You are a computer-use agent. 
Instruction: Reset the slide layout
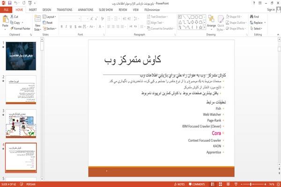(48, 22)
